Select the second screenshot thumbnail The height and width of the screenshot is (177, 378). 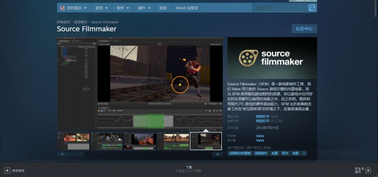point(107,141)
